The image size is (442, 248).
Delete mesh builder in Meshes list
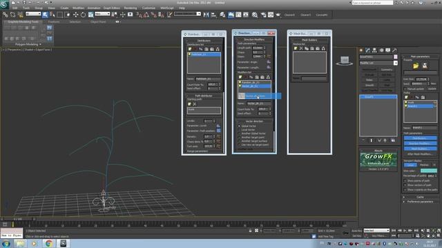301,48
